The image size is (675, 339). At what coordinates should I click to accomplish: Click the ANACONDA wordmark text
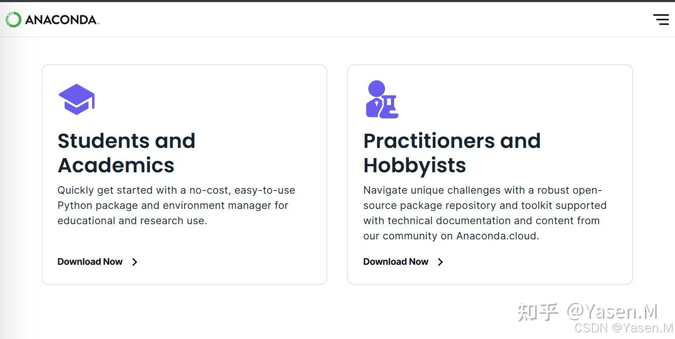point(62,20)
